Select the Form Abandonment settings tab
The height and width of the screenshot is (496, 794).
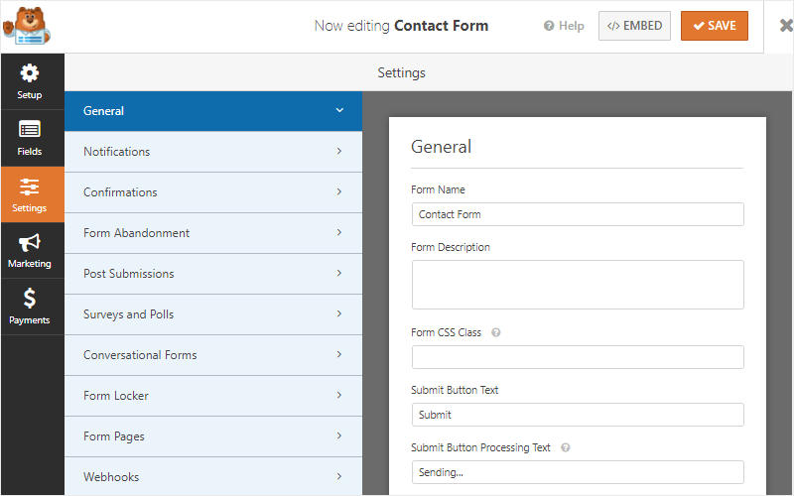point(213,233)
